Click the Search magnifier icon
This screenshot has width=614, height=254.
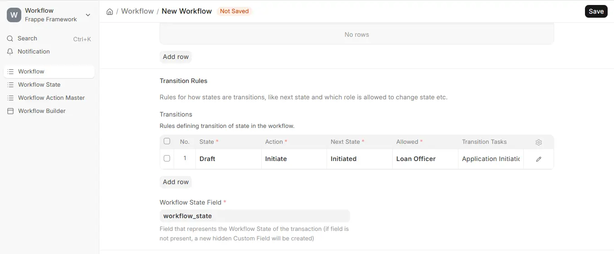10,39
